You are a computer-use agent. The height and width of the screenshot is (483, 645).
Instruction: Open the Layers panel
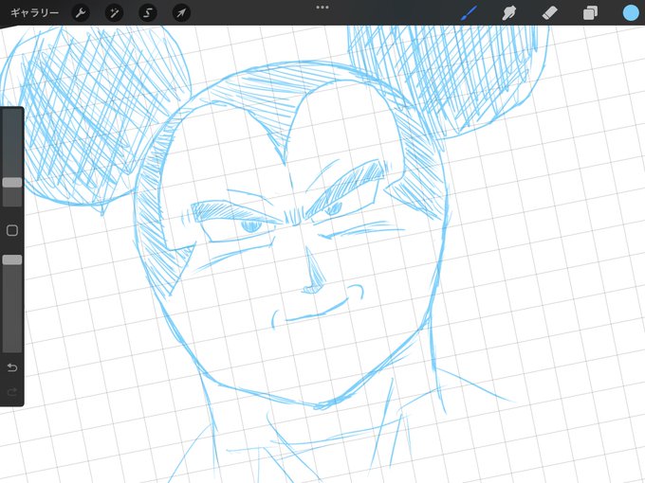(590, 13)
